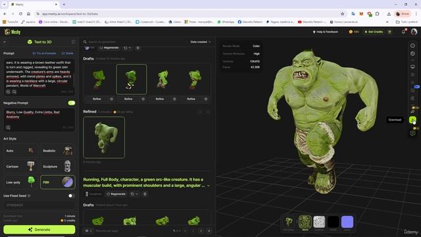Focus the search my generation field
The height and width of the screenshot is (237, 421).
136,42
